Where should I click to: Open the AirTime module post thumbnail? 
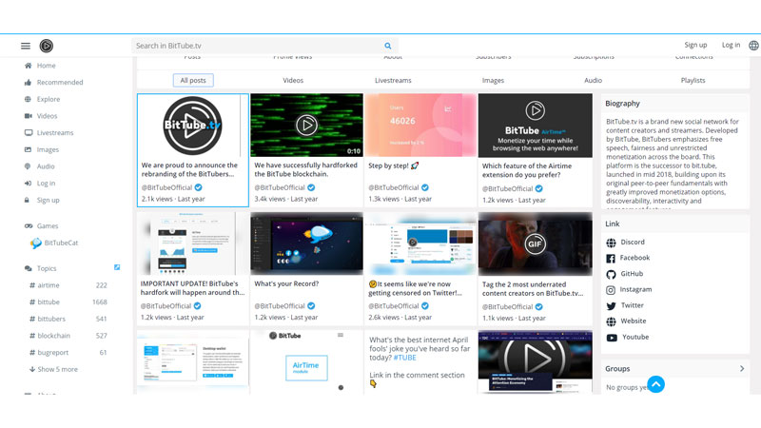tap(306, 362)
